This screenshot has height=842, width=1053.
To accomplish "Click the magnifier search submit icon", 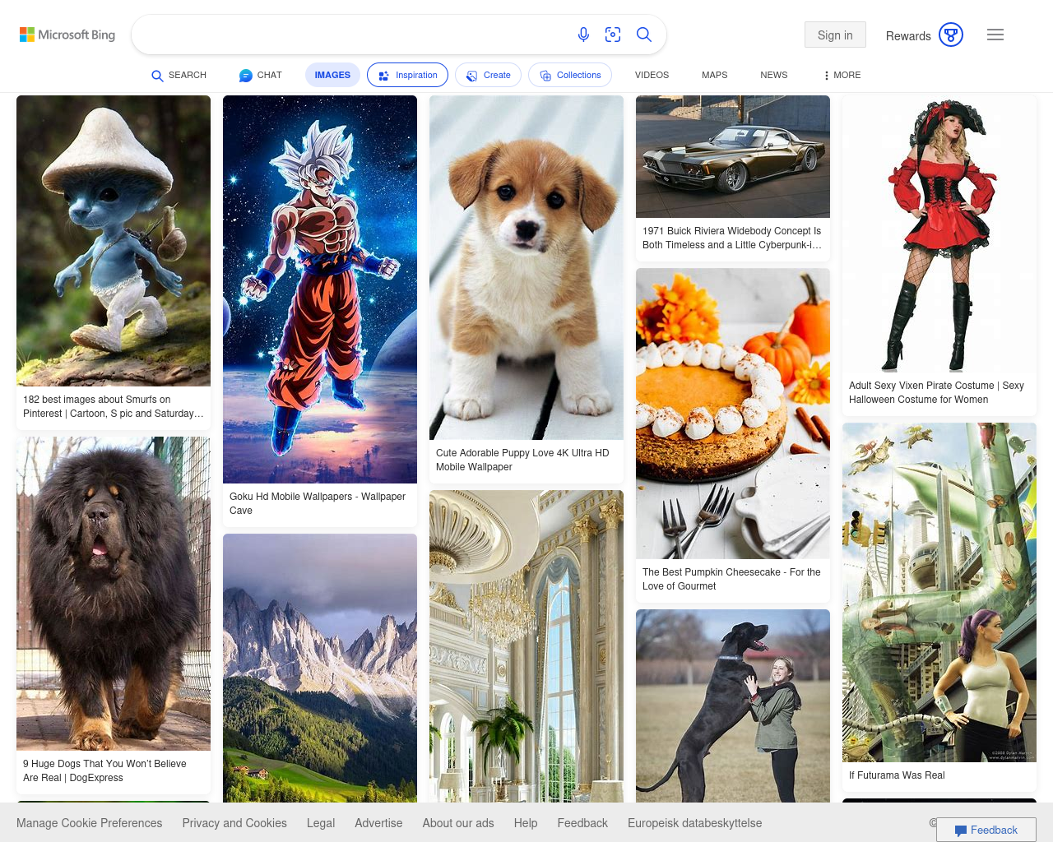I will pos(644,35).
